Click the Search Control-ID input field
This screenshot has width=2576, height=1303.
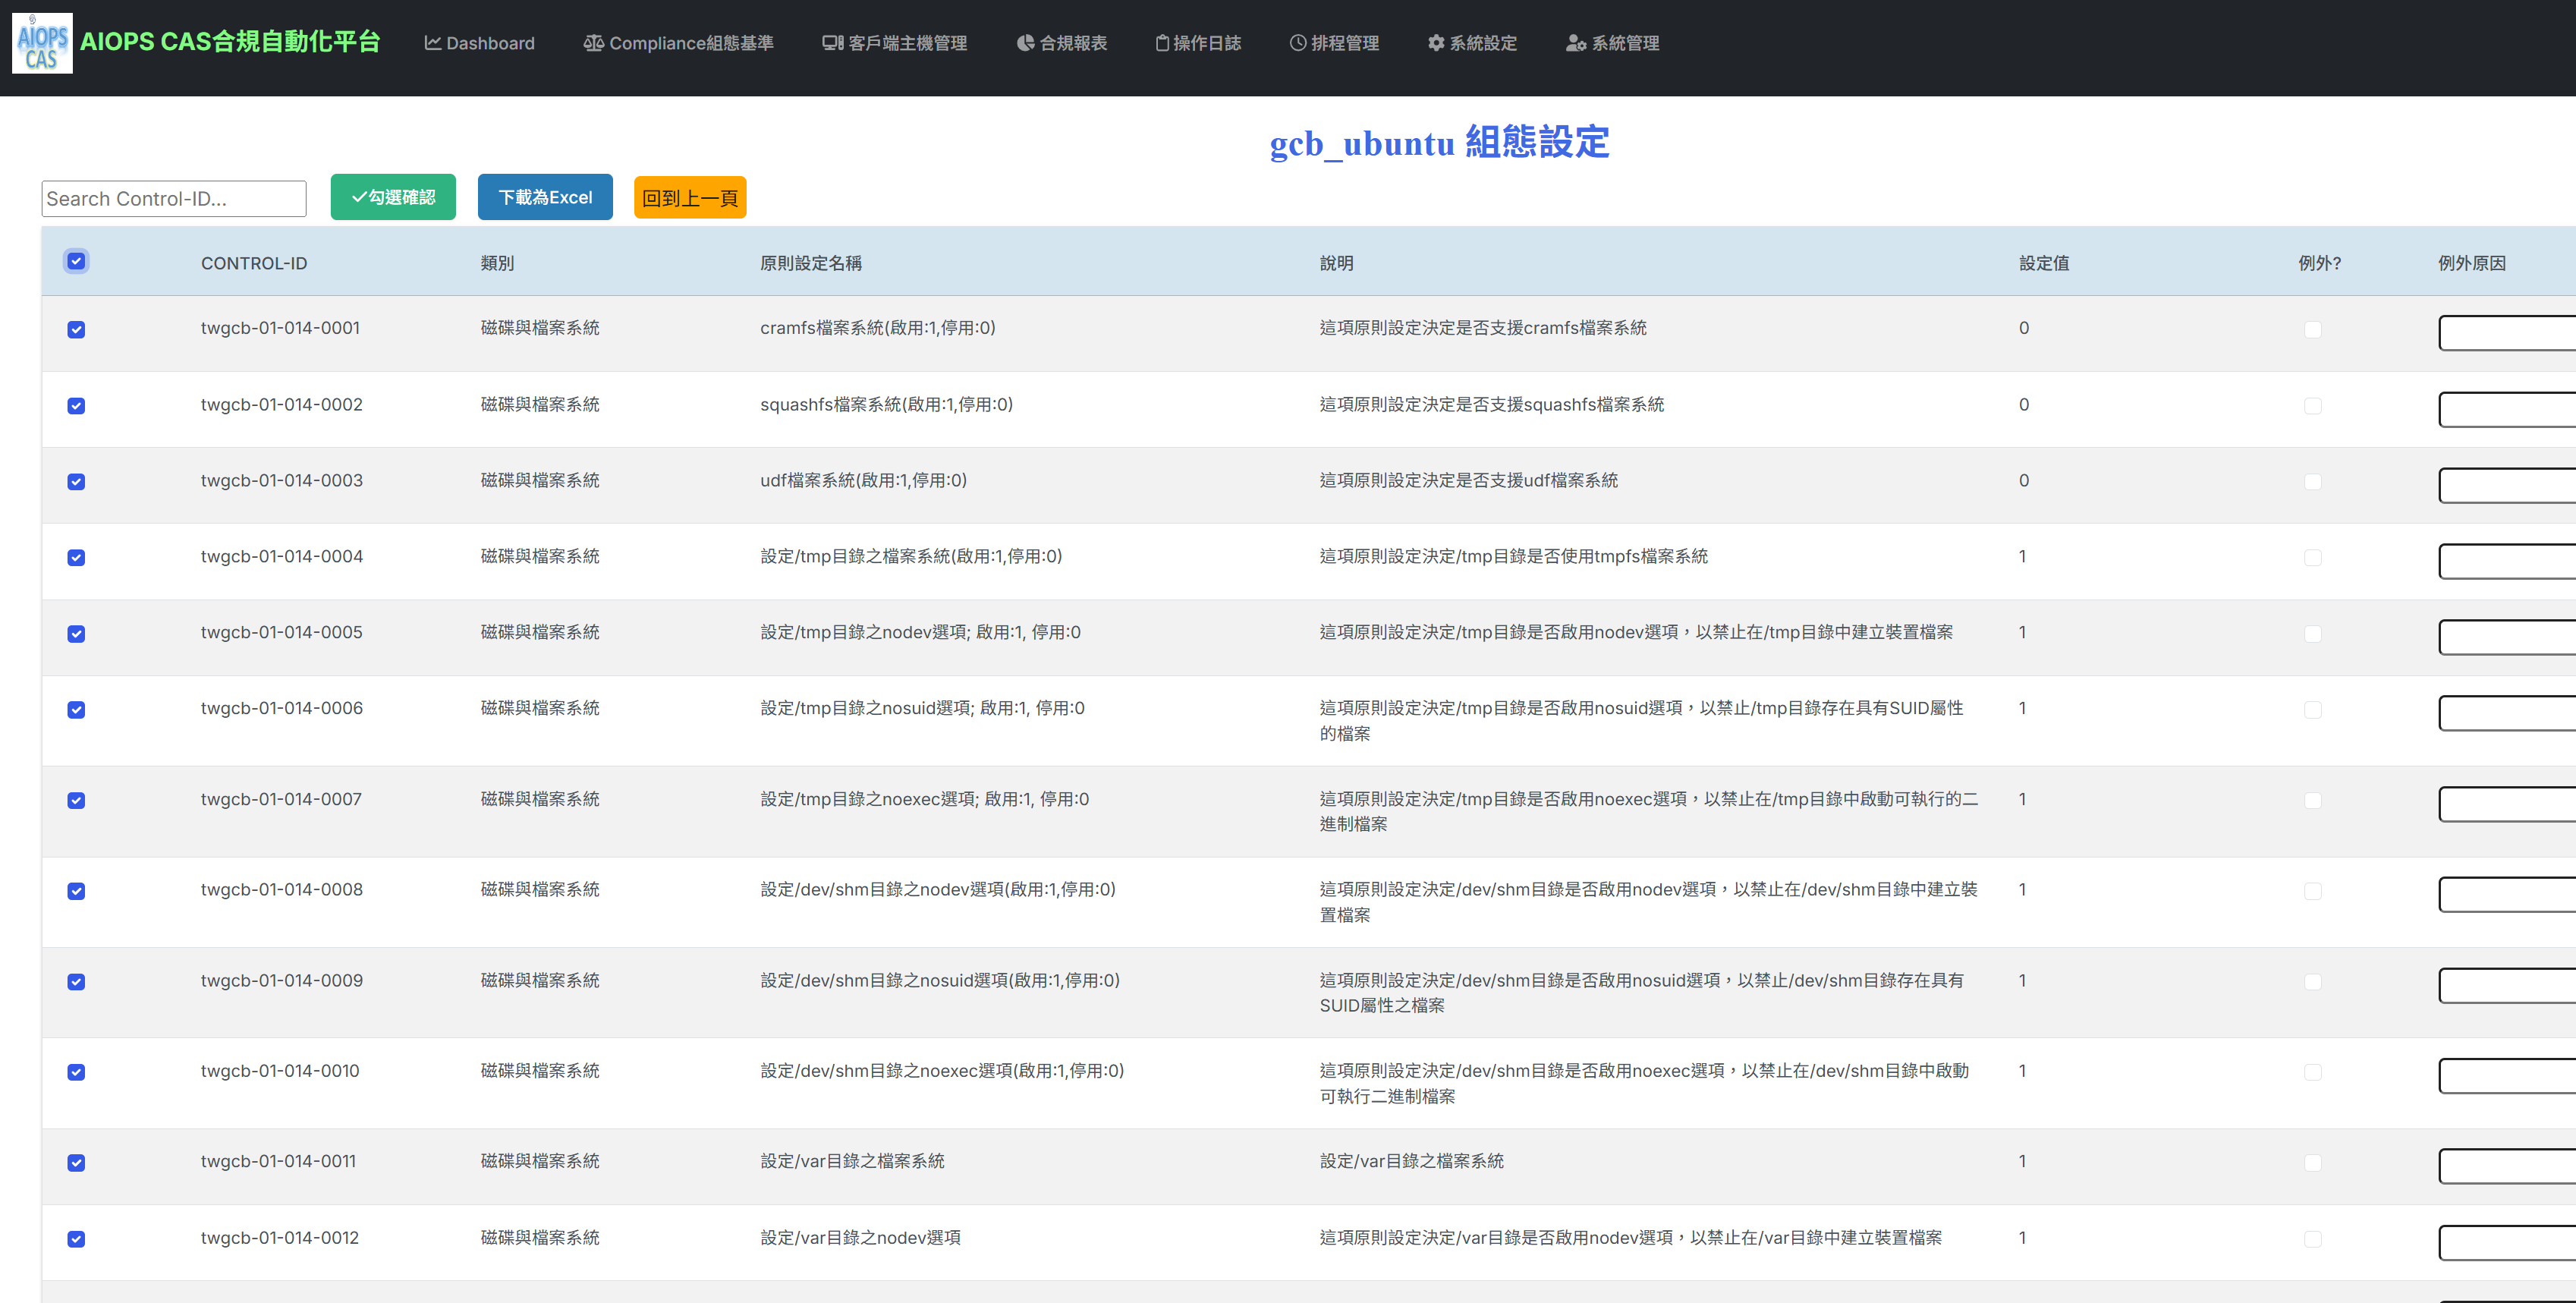[x=174, y=199]
